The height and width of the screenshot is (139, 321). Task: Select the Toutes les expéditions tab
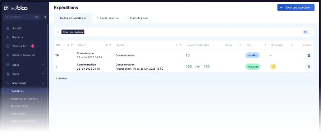point(73,18)
